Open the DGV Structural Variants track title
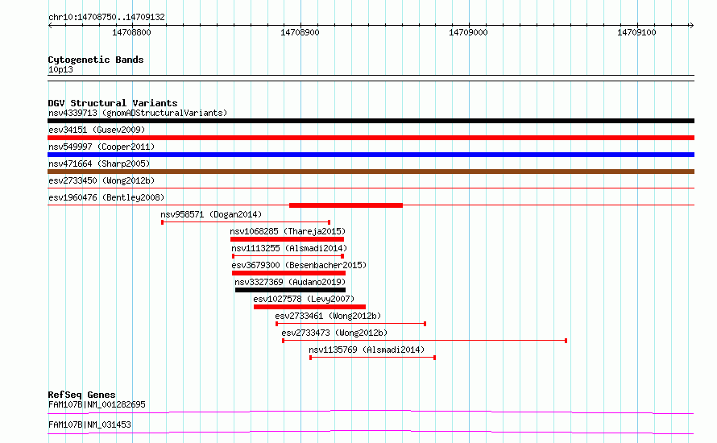Viewport: 717px width, 443px height. coord(113,103)
